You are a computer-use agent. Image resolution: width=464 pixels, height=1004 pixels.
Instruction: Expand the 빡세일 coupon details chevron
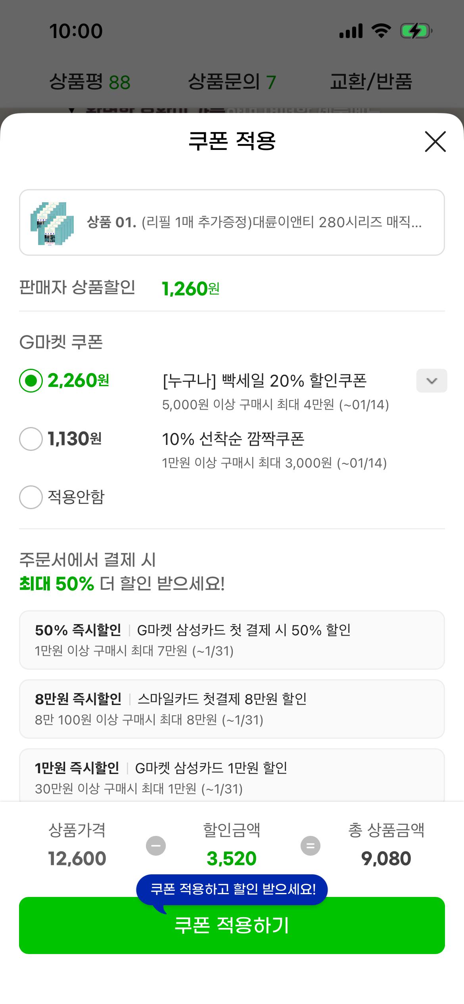pos(431,381)
